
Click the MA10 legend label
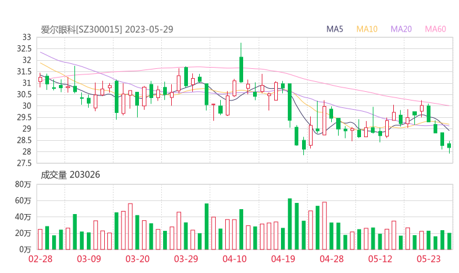[367, 29]
